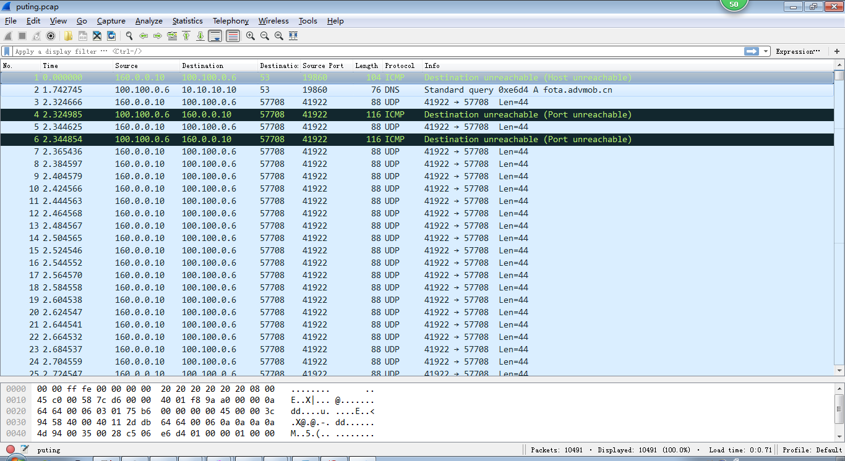Open the Wireless menu

[273, 20]
